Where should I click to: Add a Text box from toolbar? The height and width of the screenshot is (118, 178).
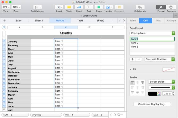(x=89, y=7)
